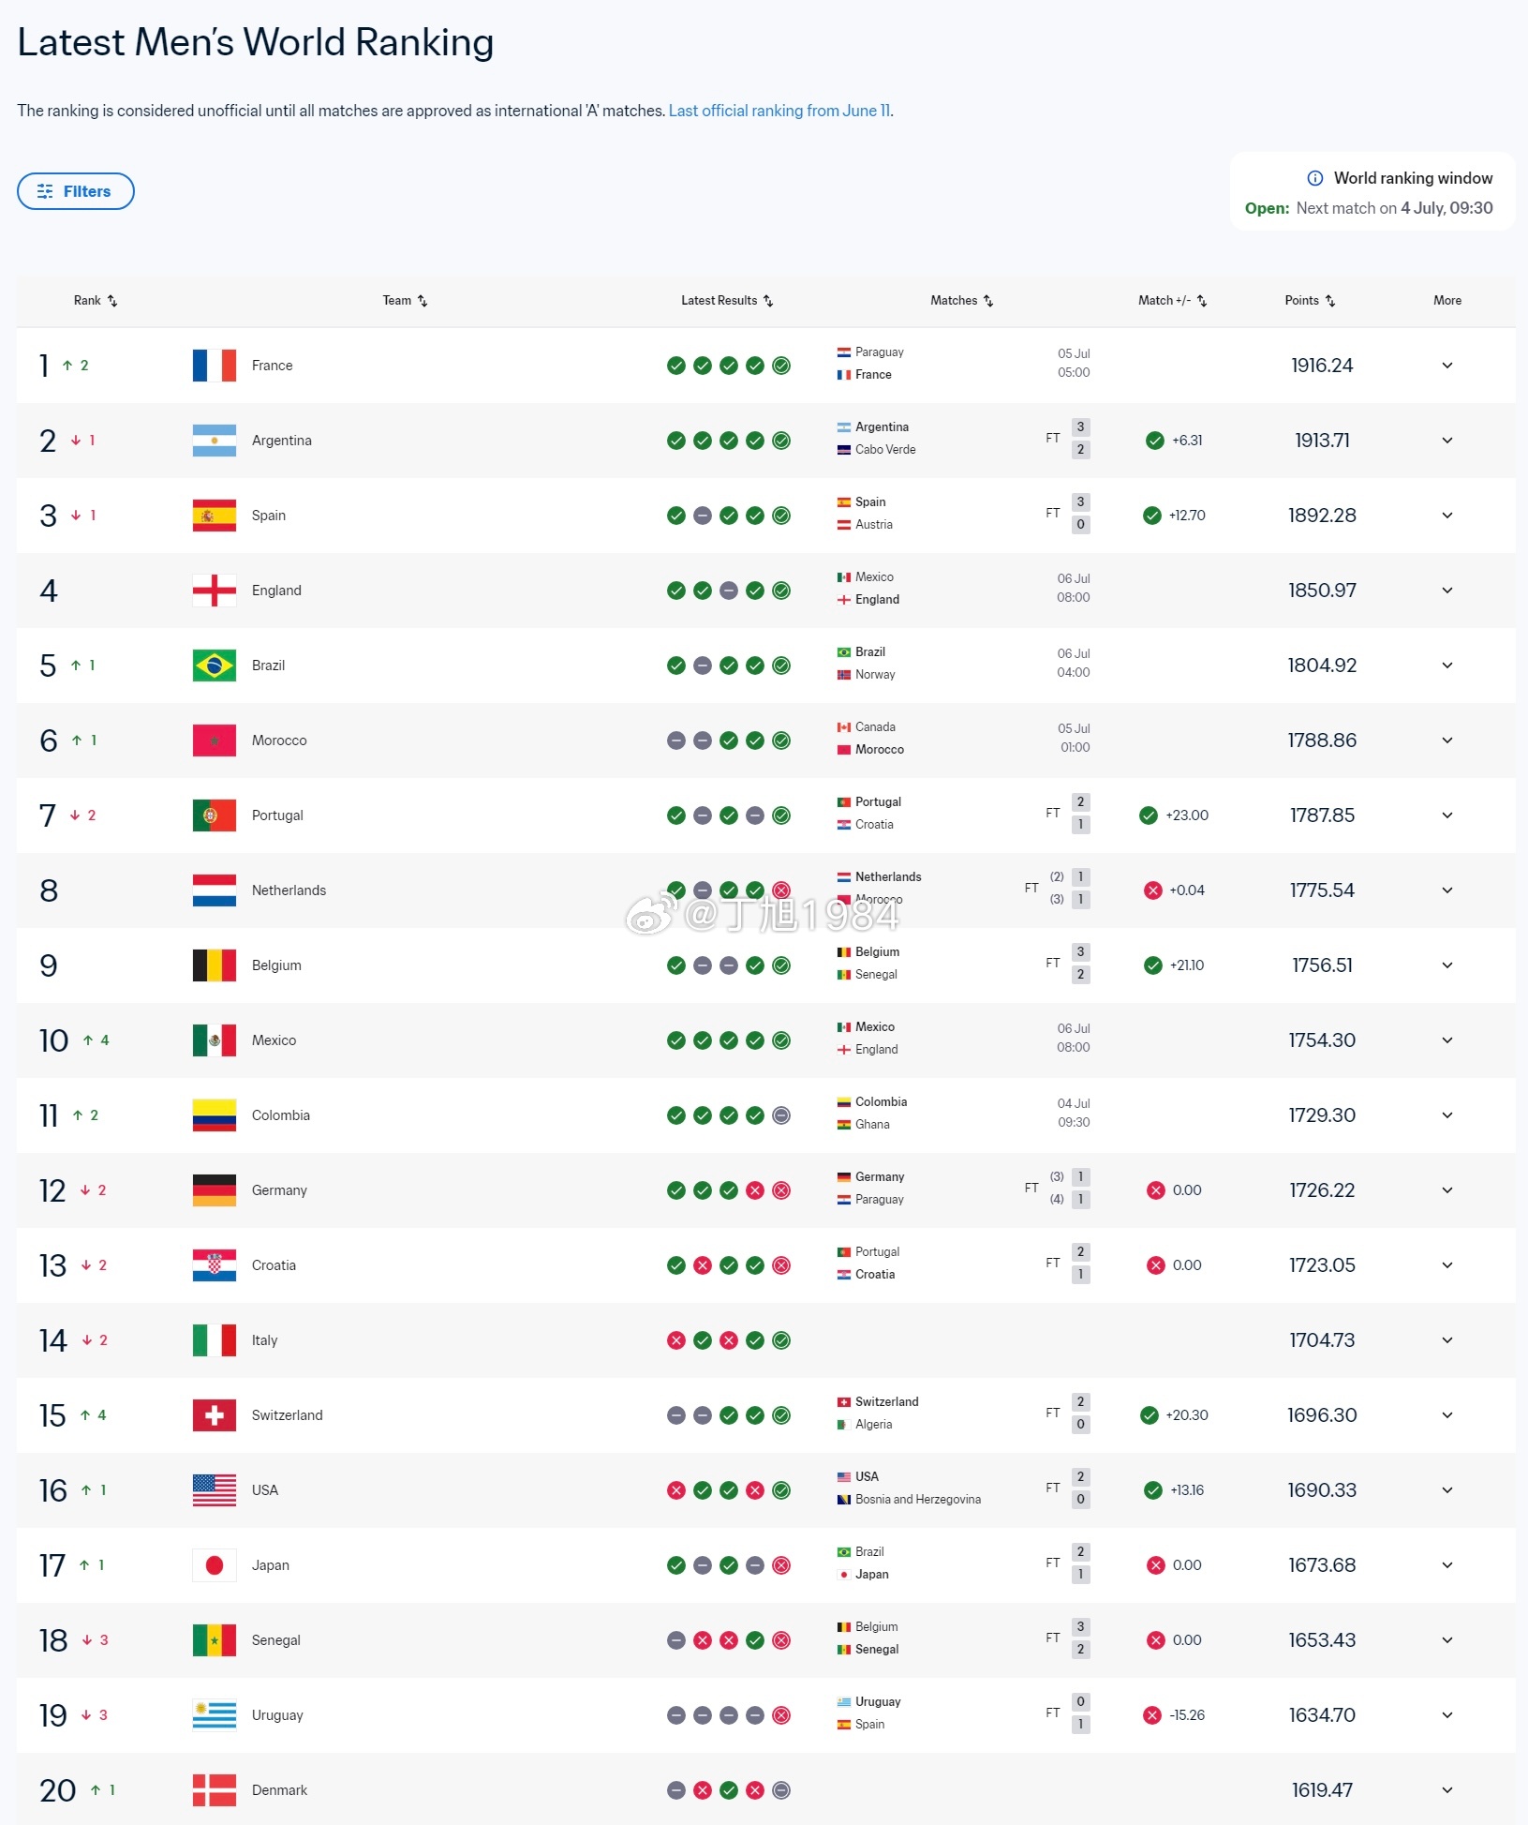Click the USA flag icon
1528x1825 pixels.
point(215,1490)
